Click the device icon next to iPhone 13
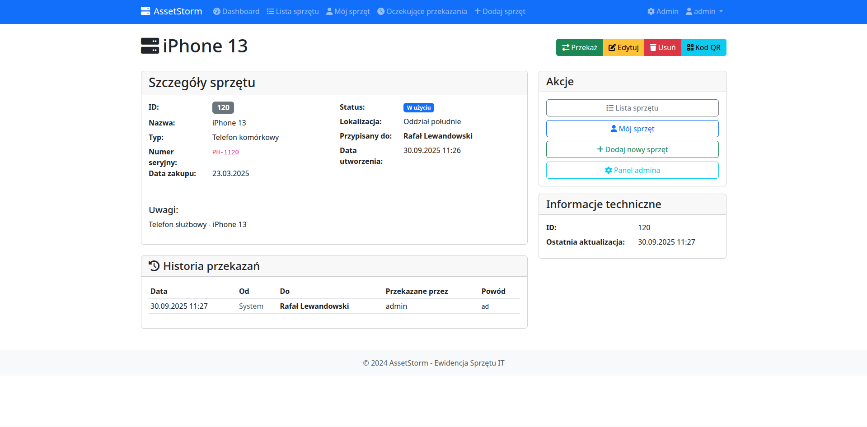 click(149, 45)
